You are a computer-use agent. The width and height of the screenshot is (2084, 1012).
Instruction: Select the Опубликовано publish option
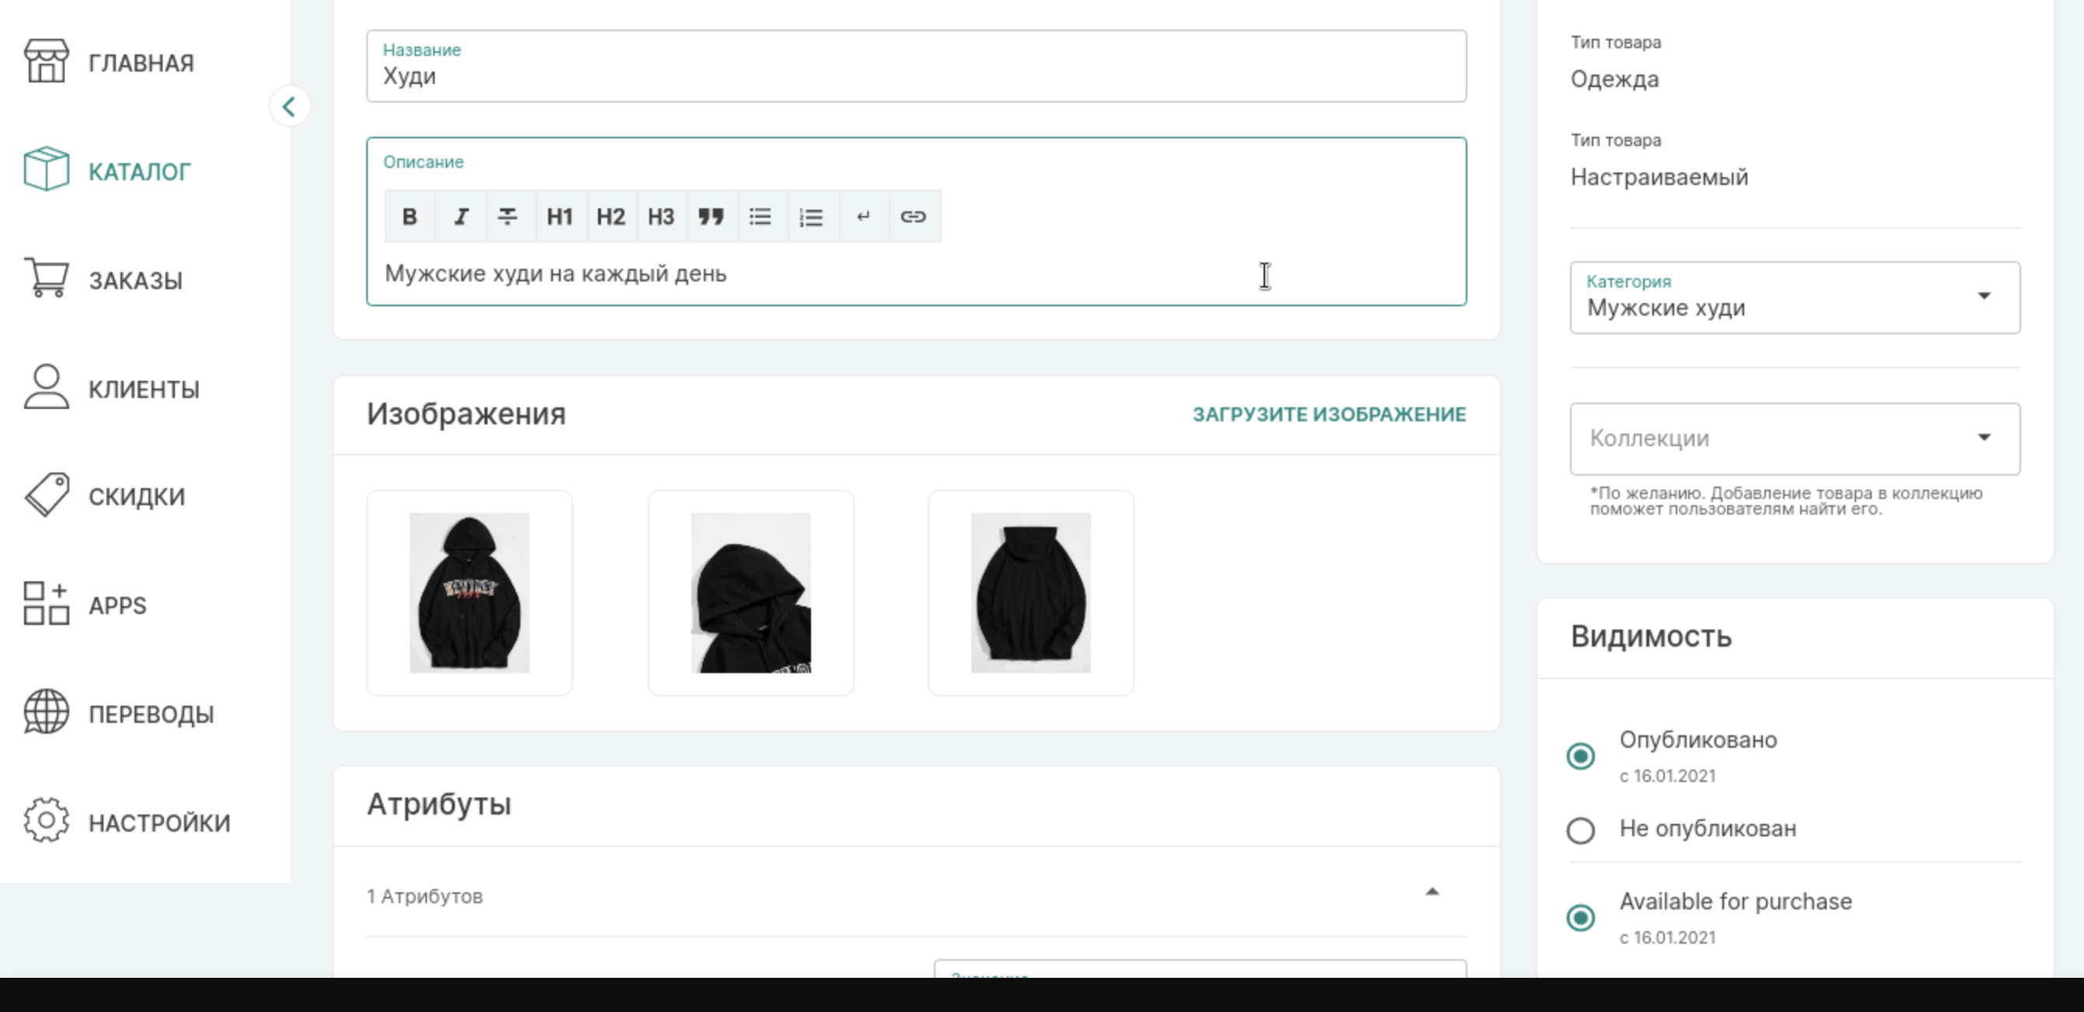pyautogui.click(x=1580, y=756)
